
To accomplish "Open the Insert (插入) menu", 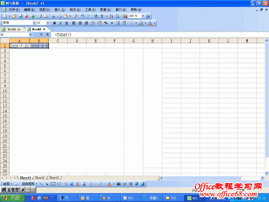I will click(60, 10).
